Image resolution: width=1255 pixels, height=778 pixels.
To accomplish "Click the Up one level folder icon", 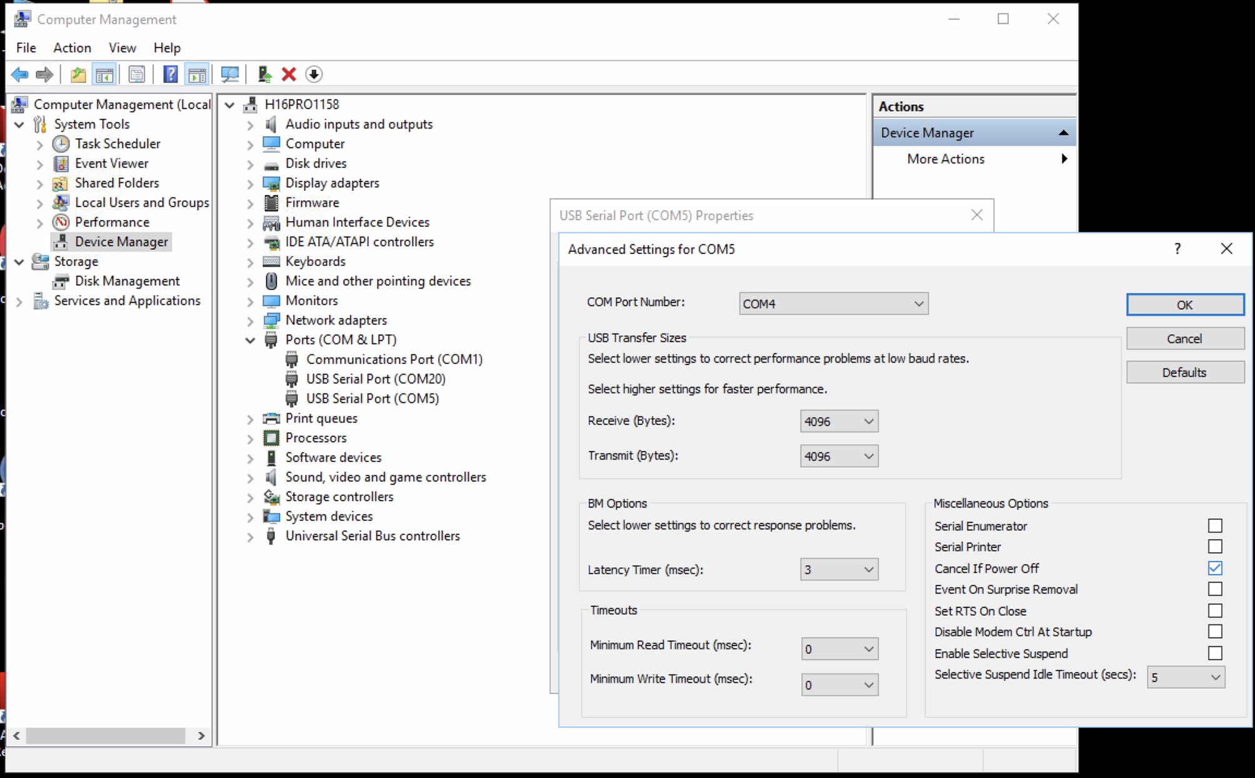I will pyautogui.click(x=78, y=74).
